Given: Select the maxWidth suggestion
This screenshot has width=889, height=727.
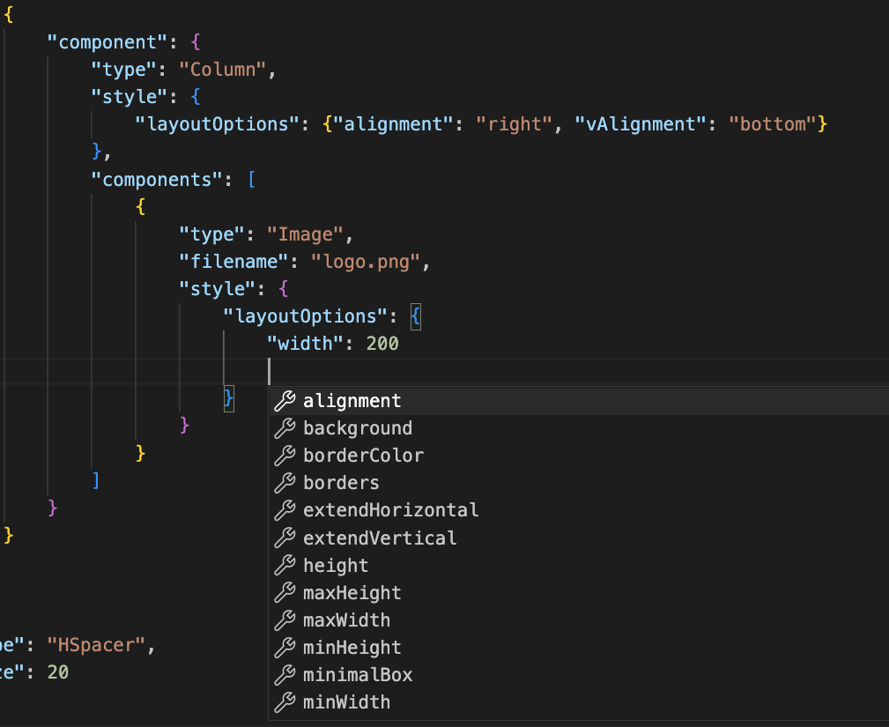Looking at the screenshot, I should [346, 620].
